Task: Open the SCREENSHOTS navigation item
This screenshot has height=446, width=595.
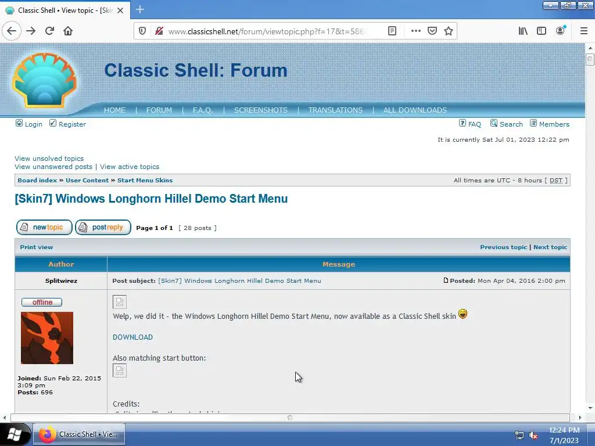Action: (x=261, y=110)
